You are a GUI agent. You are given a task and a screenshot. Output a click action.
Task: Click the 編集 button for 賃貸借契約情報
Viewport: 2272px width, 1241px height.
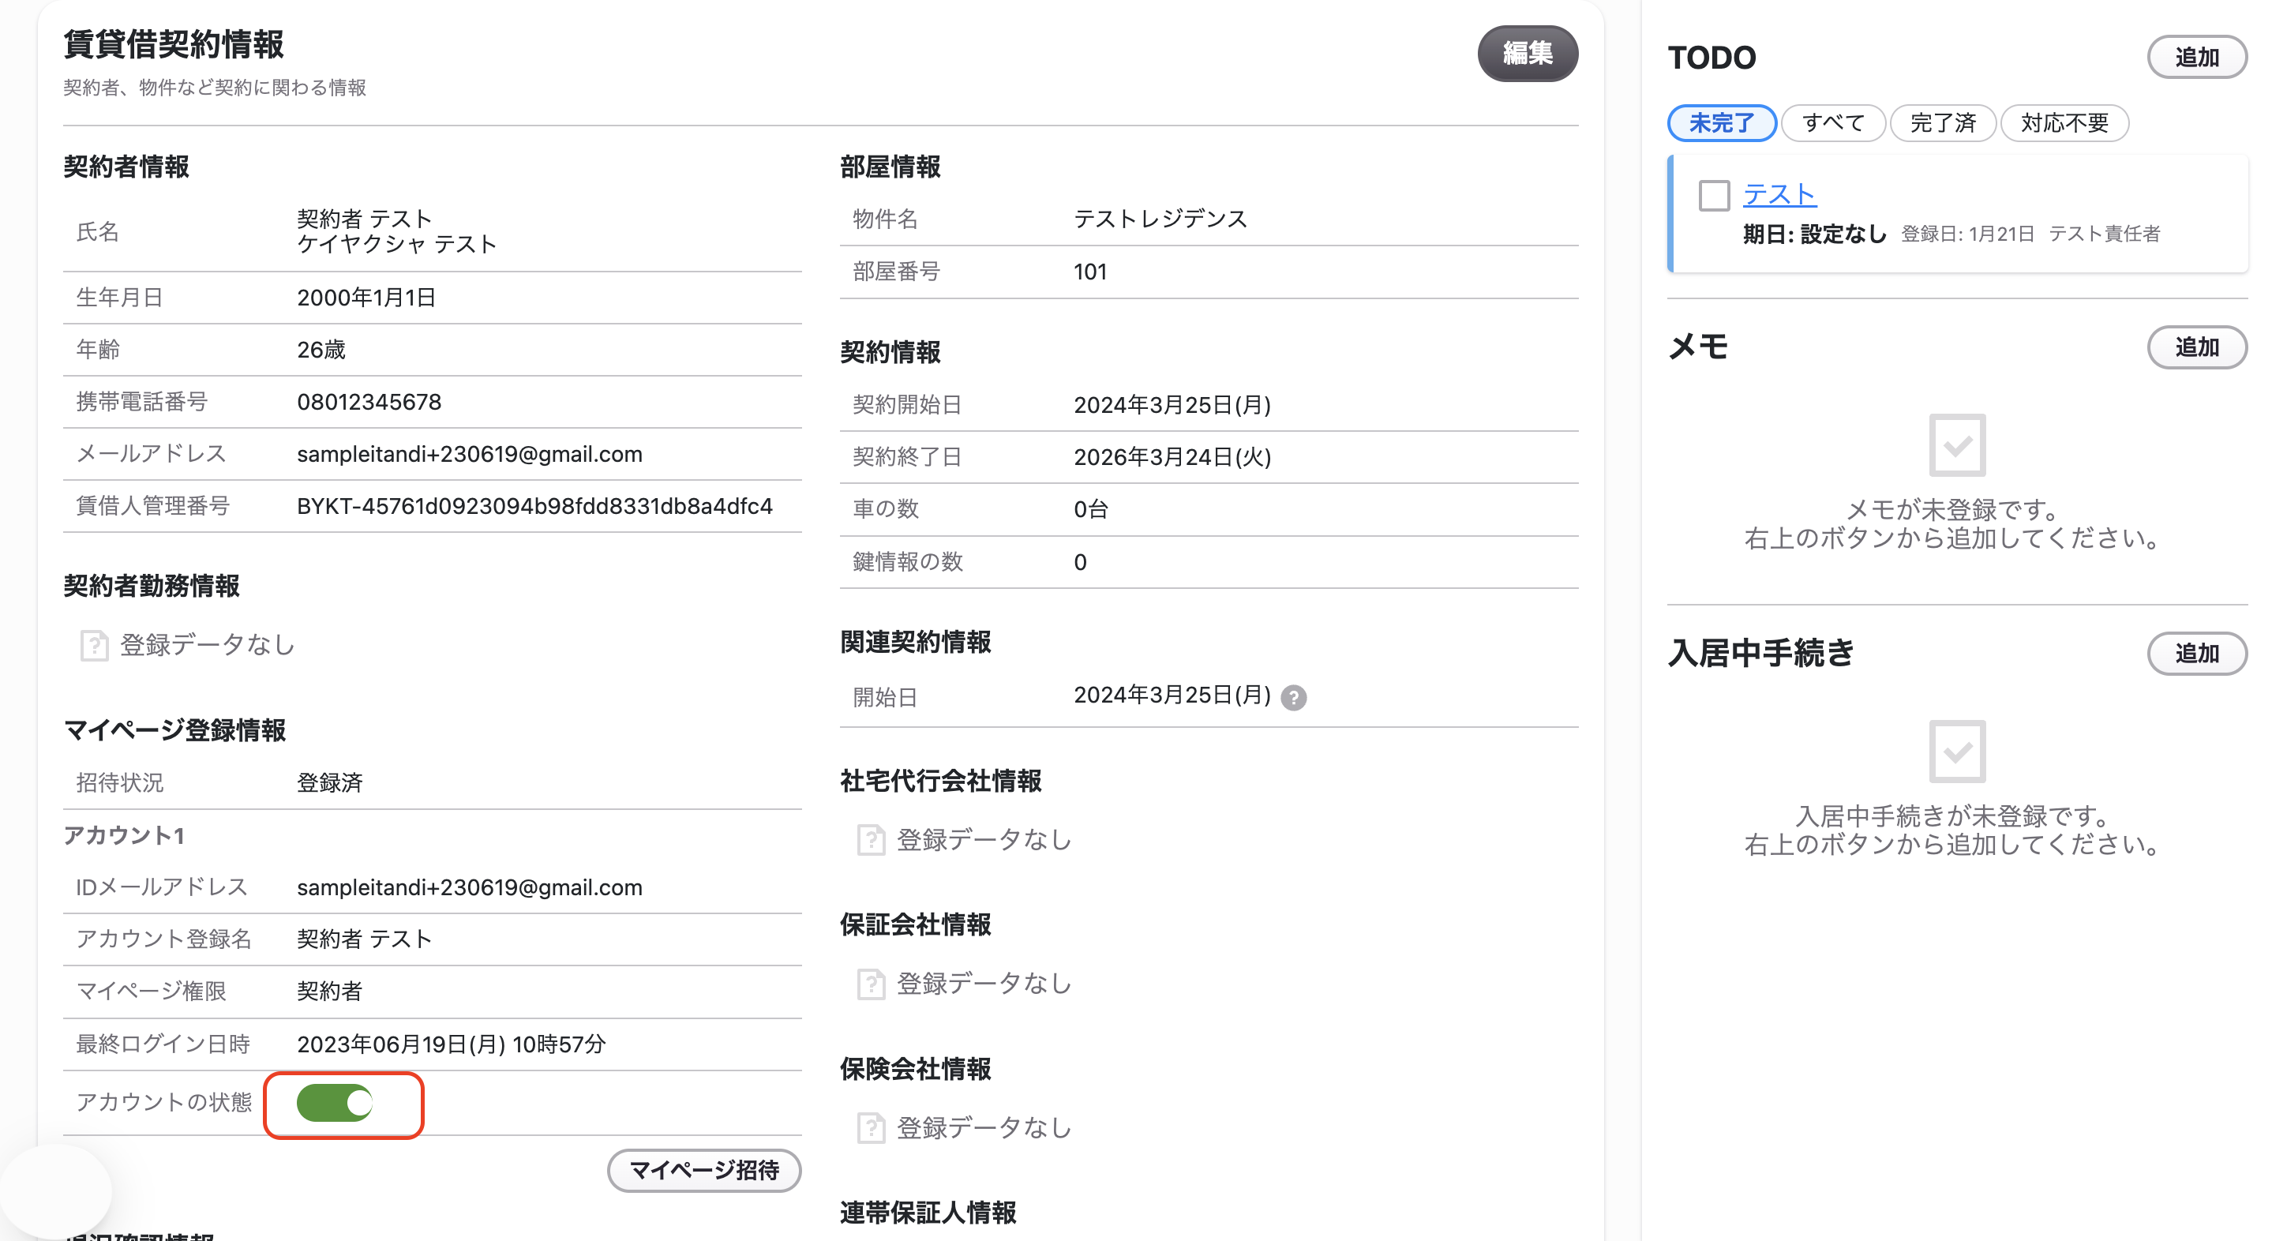(1528, 54)
